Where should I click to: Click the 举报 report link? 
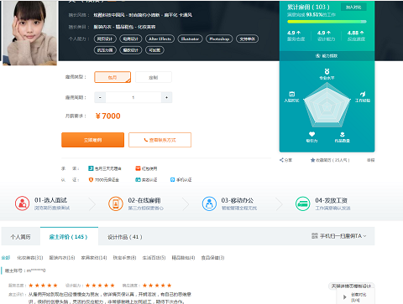370,160
